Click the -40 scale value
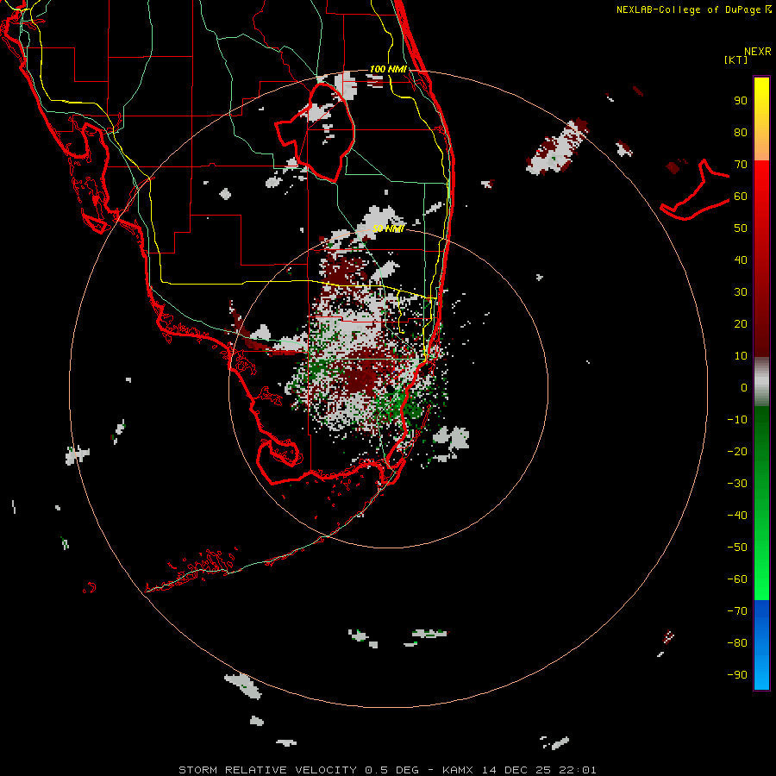 [737, 516]
